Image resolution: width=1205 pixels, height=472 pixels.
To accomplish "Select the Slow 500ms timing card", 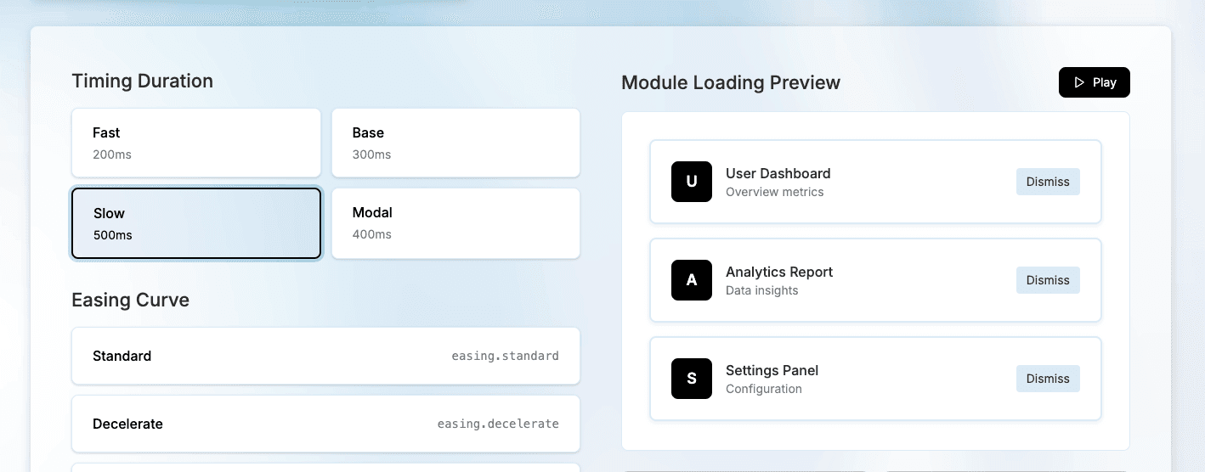I will 196,223.
